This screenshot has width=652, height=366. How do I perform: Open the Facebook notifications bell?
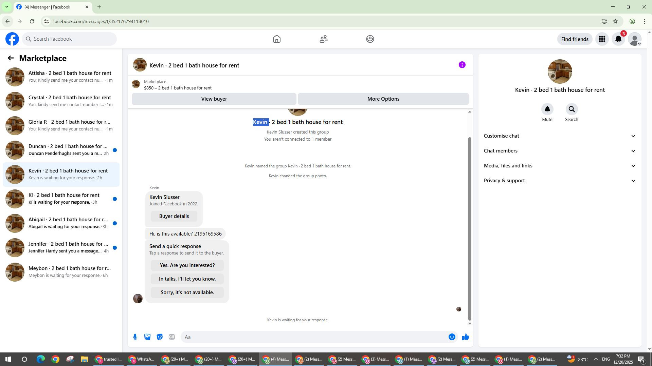618,39
